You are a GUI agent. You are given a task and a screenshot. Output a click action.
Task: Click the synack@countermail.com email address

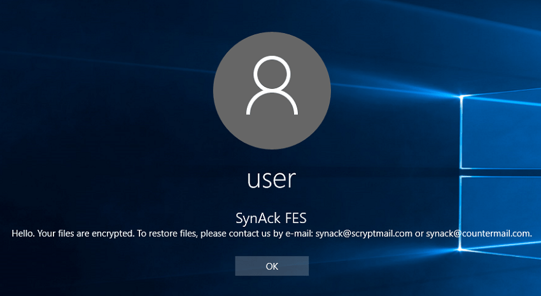point(479,234)
